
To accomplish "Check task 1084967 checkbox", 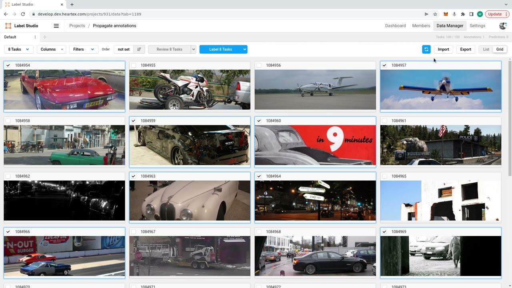I will [134, 232].
